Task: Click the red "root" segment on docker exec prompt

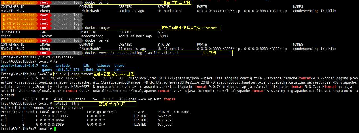Action: [x=44, y=53]
